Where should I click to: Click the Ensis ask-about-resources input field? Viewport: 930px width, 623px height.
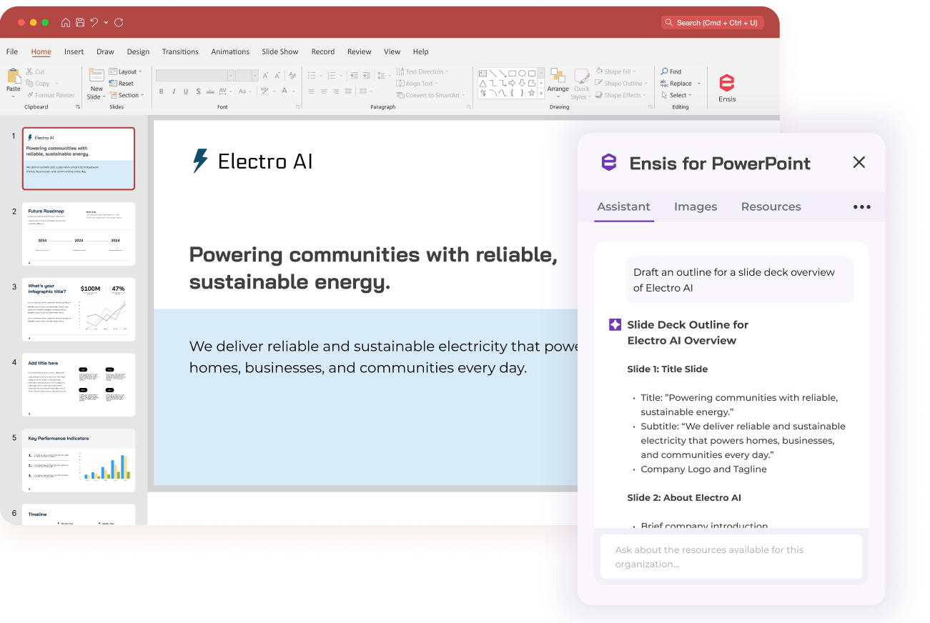tap(731, 557)
